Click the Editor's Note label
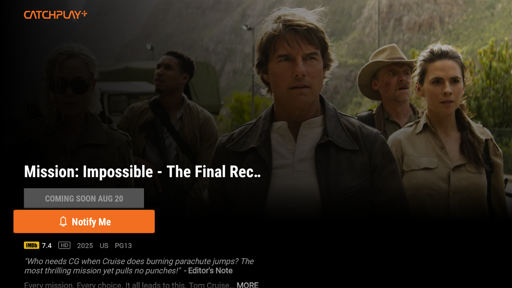The image size is (512, 288). click(x=210, y=271)
